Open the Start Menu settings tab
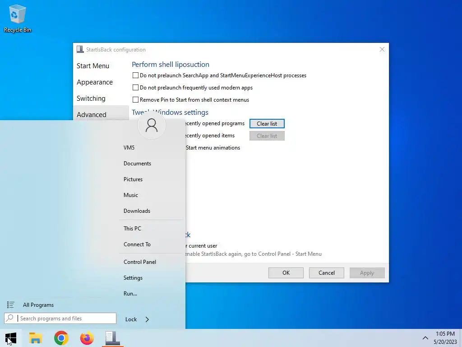The image size is (462, 347). 93,66
